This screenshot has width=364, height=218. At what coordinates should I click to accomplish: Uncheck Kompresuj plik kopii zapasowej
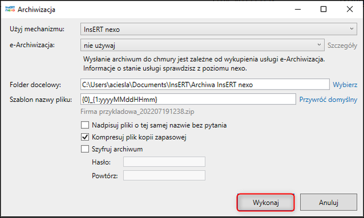(x=85, y=137)
